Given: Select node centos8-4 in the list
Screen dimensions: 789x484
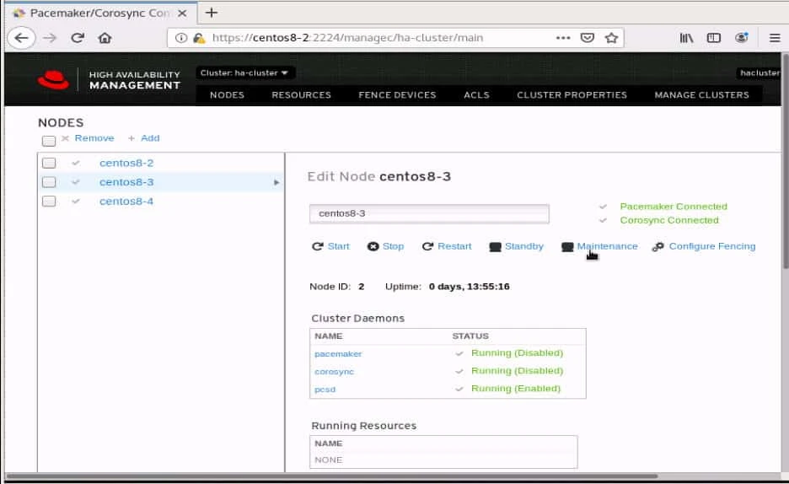Looking at the screenshot, I should click(x=126, y=202).
